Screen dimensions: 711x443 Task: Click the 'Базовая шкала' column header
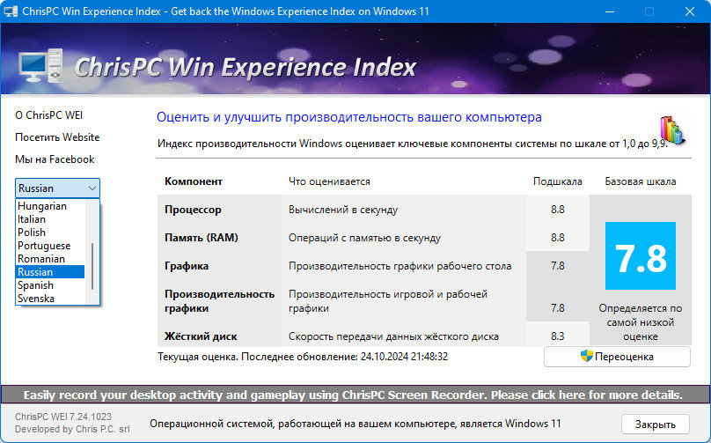coord(641,181)
